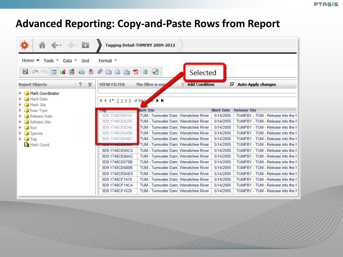Click the save report disk icon
The width and height of the screenshot is (343, 257).
tap(25, 72)
